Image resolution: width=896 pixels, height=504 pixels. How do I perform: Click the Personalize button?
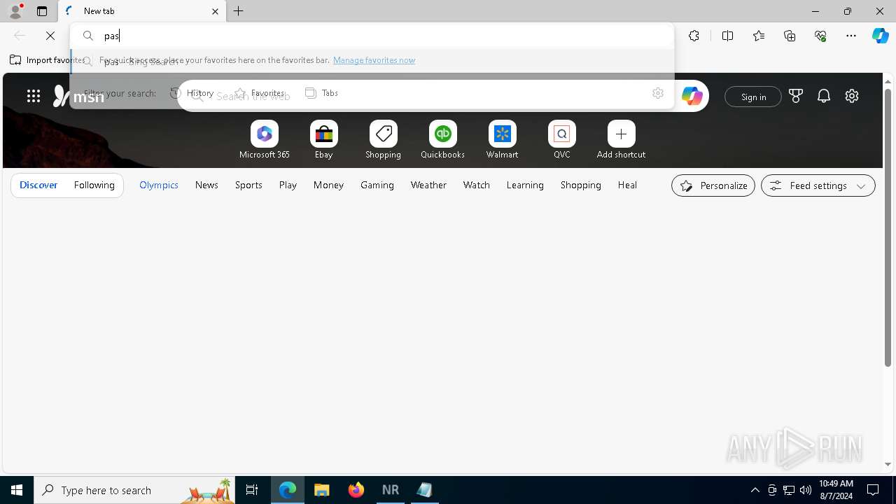click(713, 185)
